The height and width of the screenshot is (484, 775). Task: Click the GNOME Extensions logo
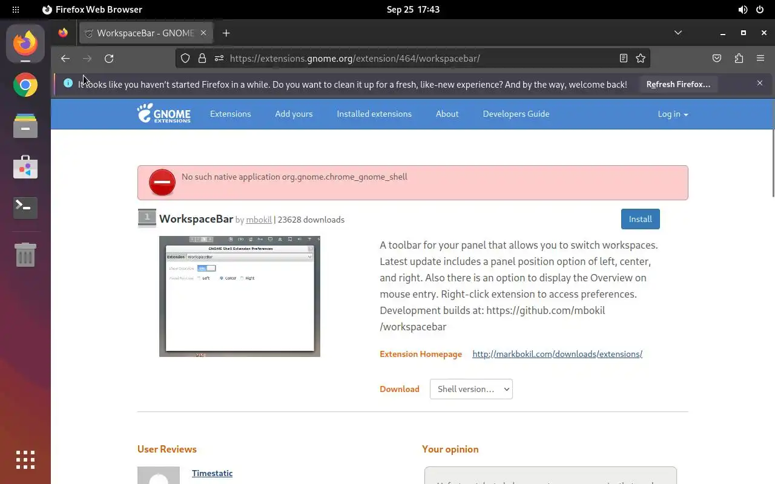click(163, 114)
